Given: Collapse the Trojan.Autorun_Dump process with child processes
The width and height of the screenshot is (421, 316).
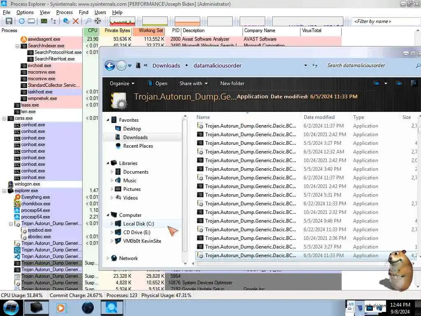Looking at the screenshot, I should (11, 223).
